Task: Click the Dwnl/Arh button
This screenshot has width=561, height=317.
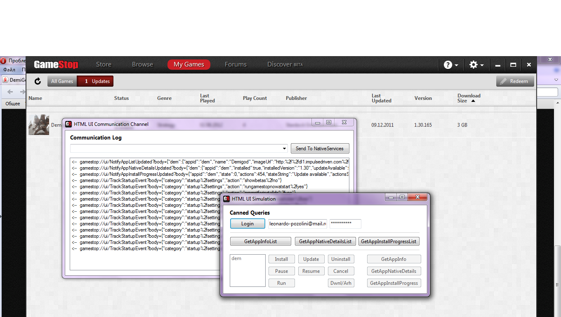Action: [341, 283]
